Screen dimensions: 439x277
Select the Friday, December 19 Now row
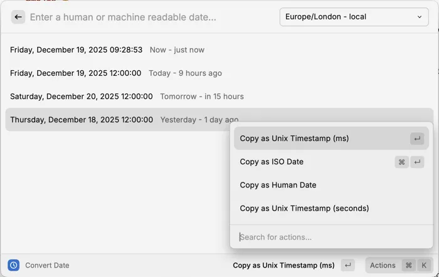107,50
